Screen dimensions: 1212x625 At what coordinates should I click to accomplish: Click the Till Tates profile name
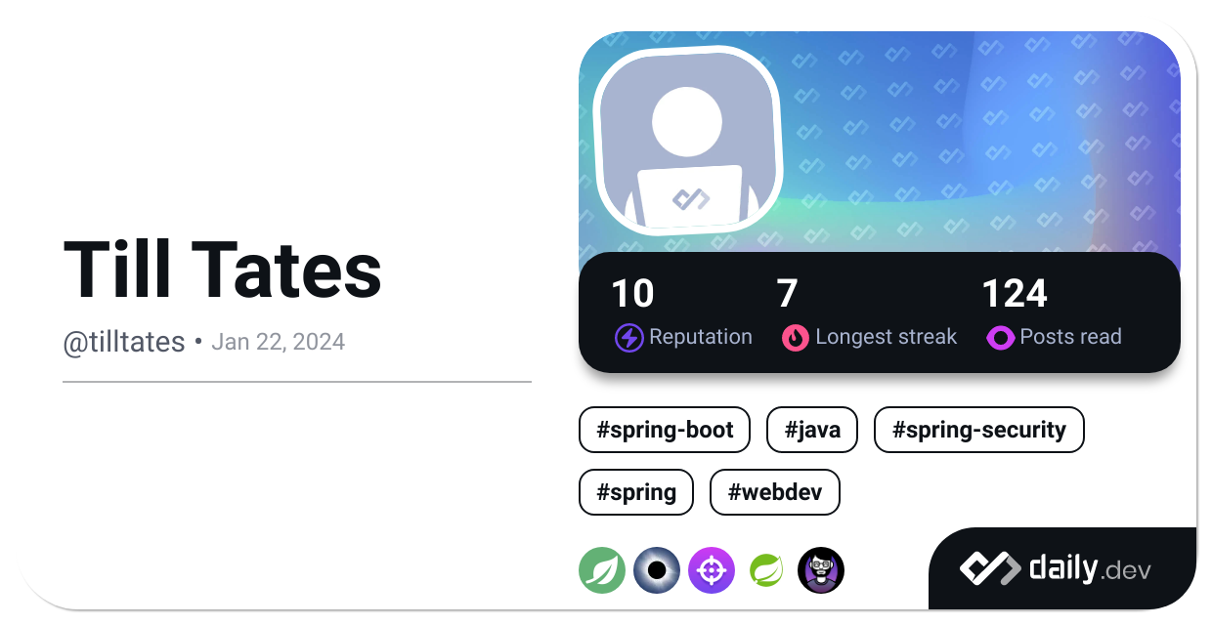tap(223, 270)
